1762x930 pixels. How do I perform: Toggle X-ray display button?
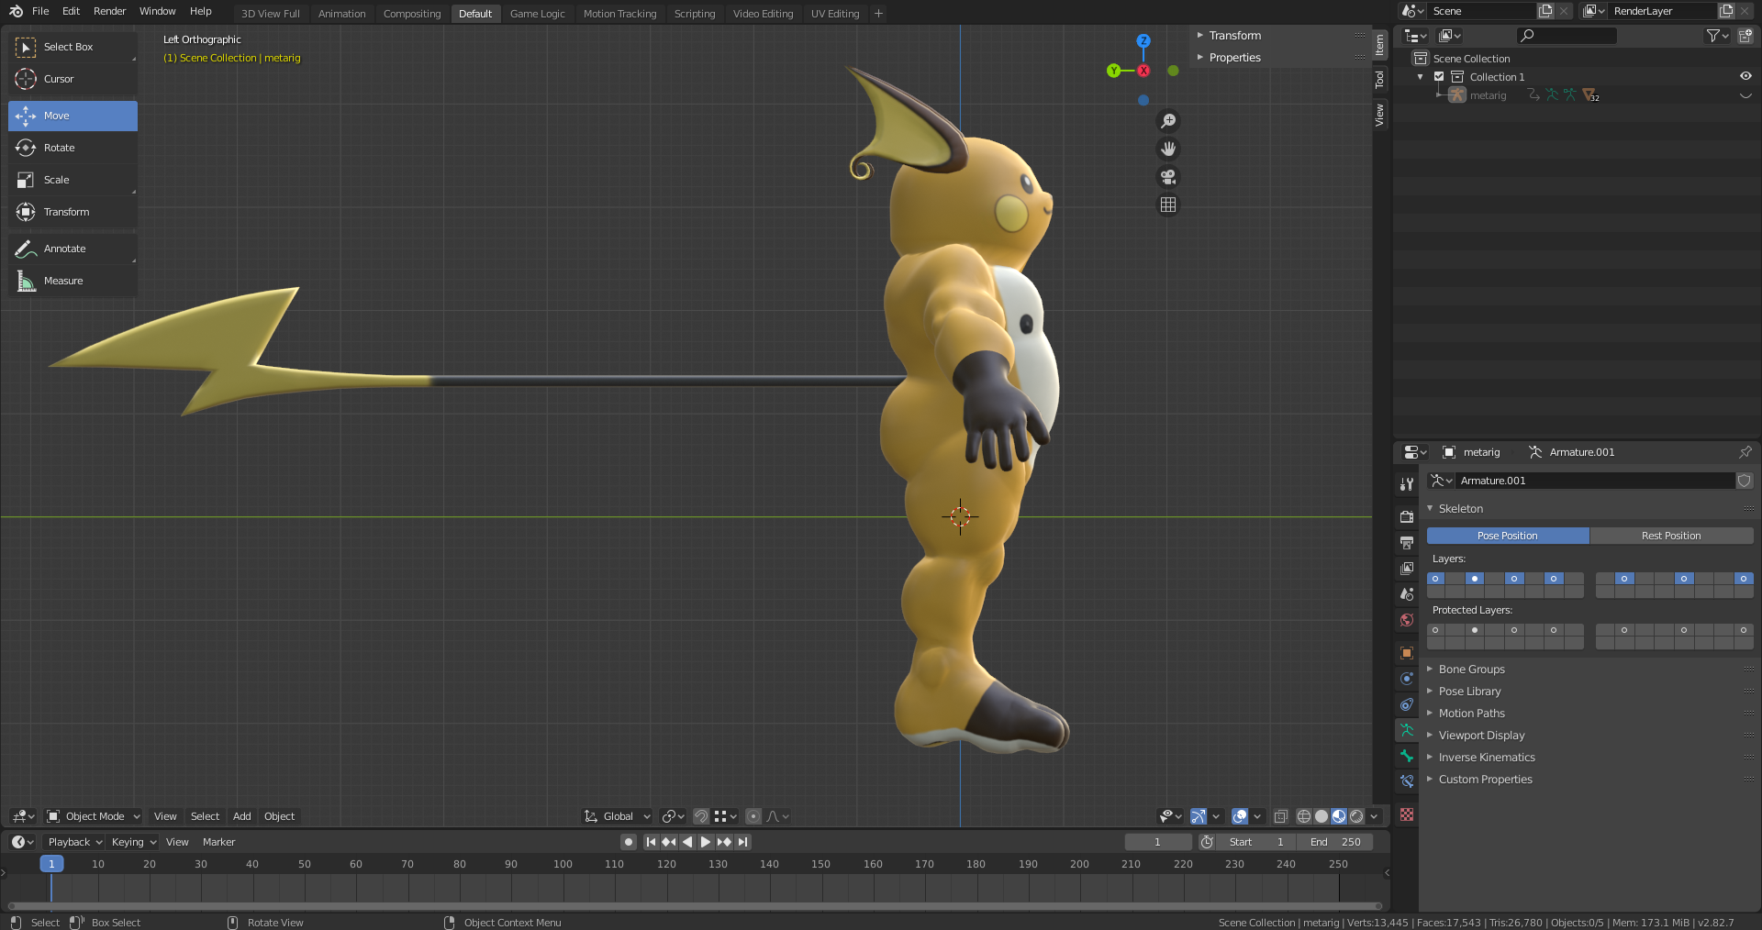tap(1281, 816)
